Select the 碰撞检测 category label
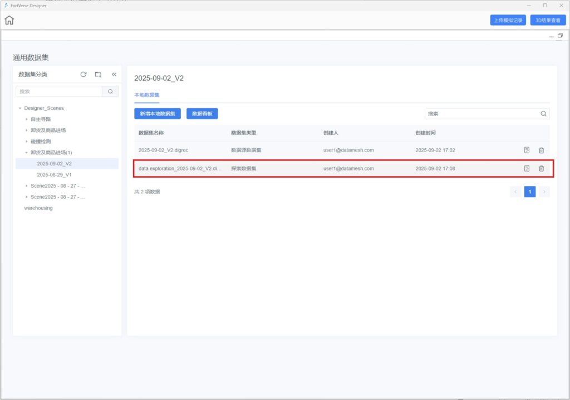The height and width of the screenshot is (400, 570). 41,142
